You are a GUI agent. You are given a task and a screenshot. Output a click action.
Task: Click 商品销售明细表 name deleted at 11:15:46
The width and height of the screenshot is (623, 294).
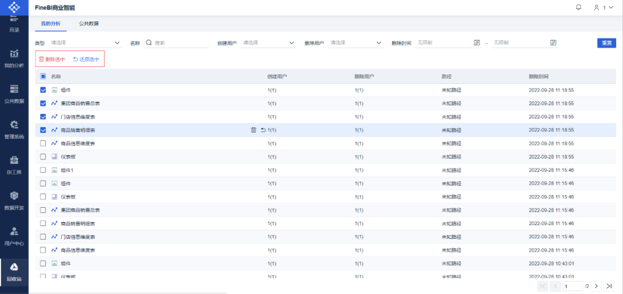78,223
